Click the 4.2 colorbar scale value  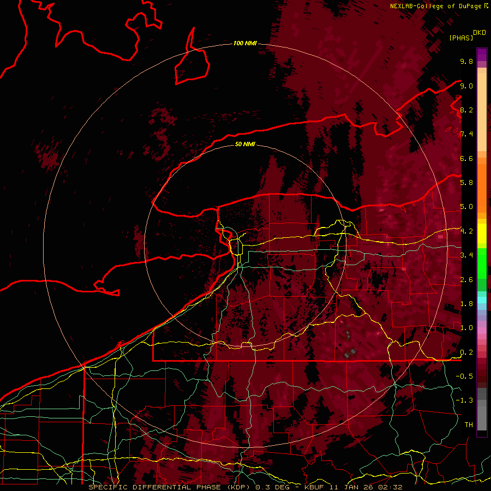466,231
